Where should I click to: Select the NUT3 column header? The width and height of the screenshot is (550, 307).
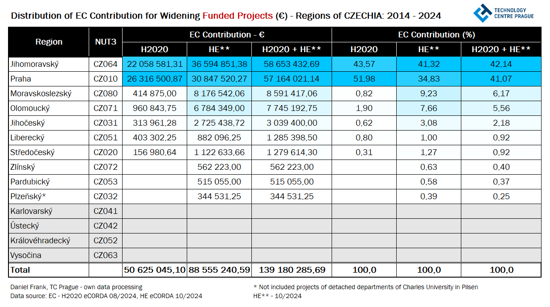106,42
